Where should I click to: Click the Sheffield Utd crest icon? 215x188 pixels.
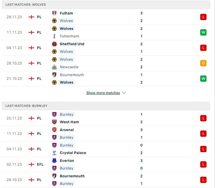(x=54, y=44)
